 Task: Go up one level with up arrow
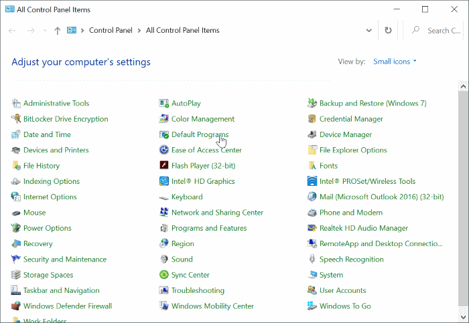point(58,31)
